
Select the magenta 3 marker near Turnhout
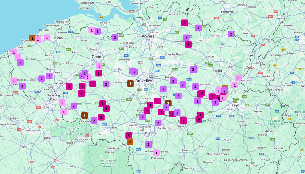(185, 23)
